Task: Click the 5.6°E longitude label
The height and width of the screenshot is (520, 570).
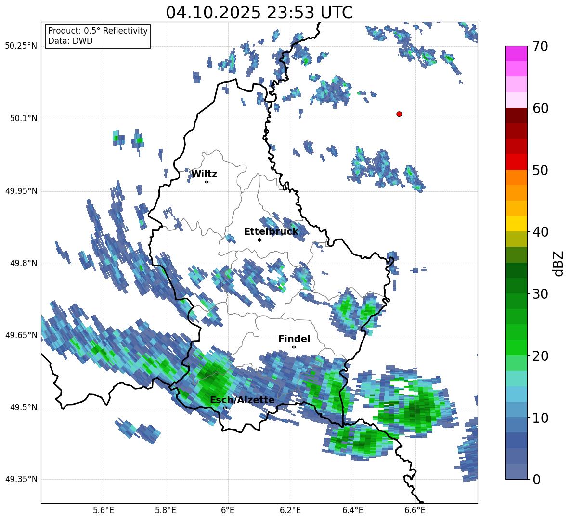Action: 104,511
